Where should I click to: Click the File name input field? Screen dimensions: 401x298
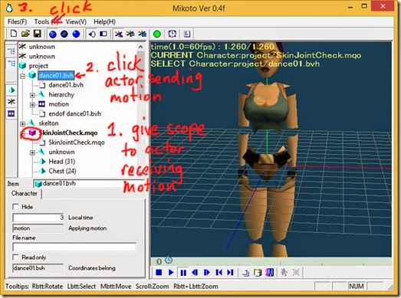[x=74, y=247]
